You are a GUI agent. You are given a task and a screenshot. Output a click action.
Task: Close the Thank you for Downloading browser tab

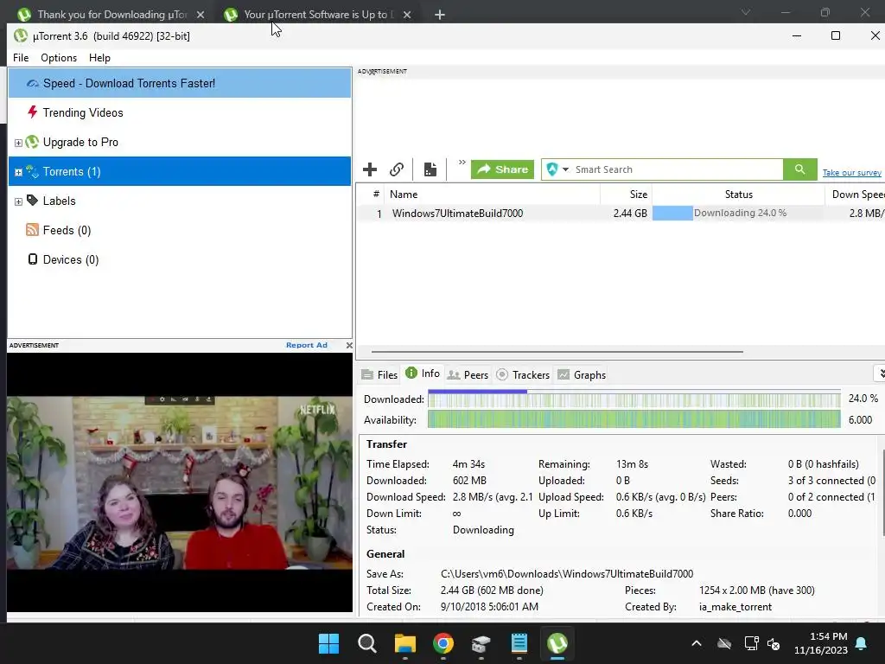click(201, 15)
